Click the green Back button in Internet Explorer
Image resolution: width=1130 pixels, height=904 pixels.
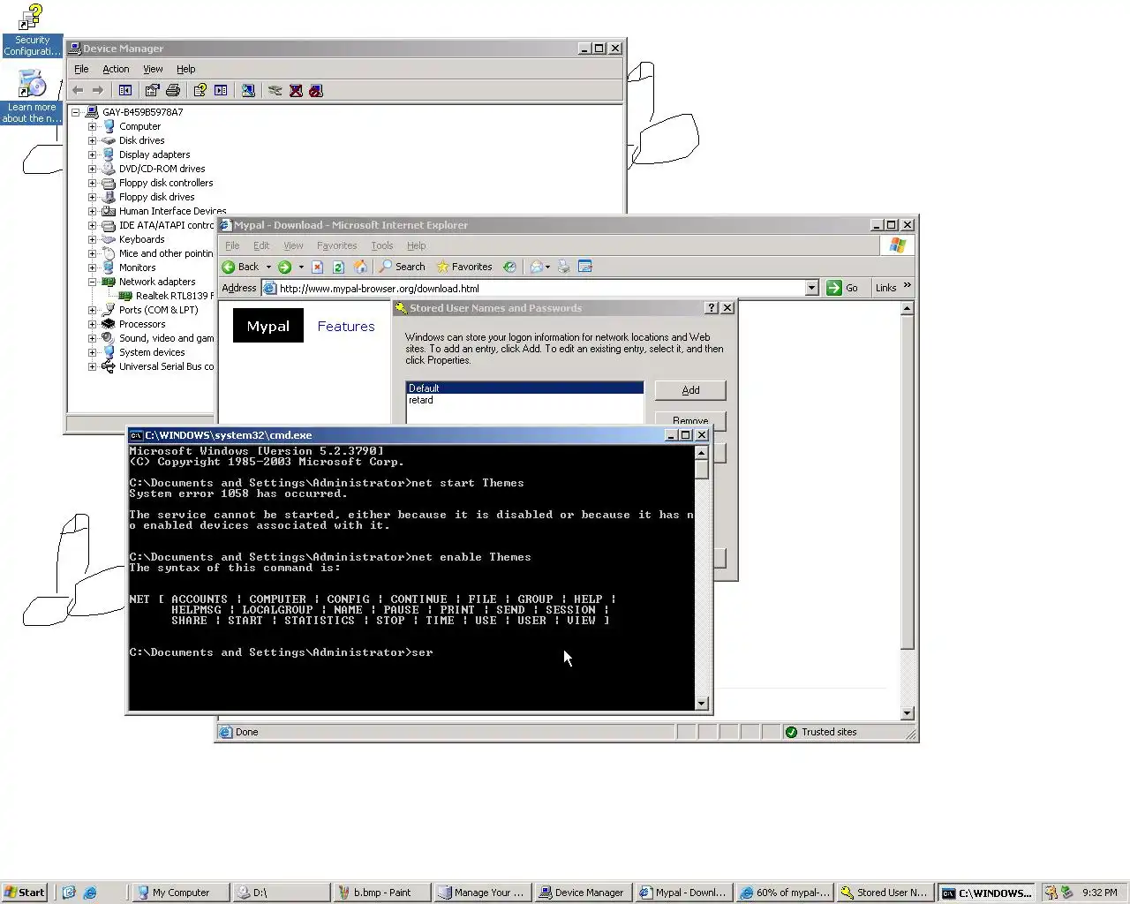[x=241, y=267]
